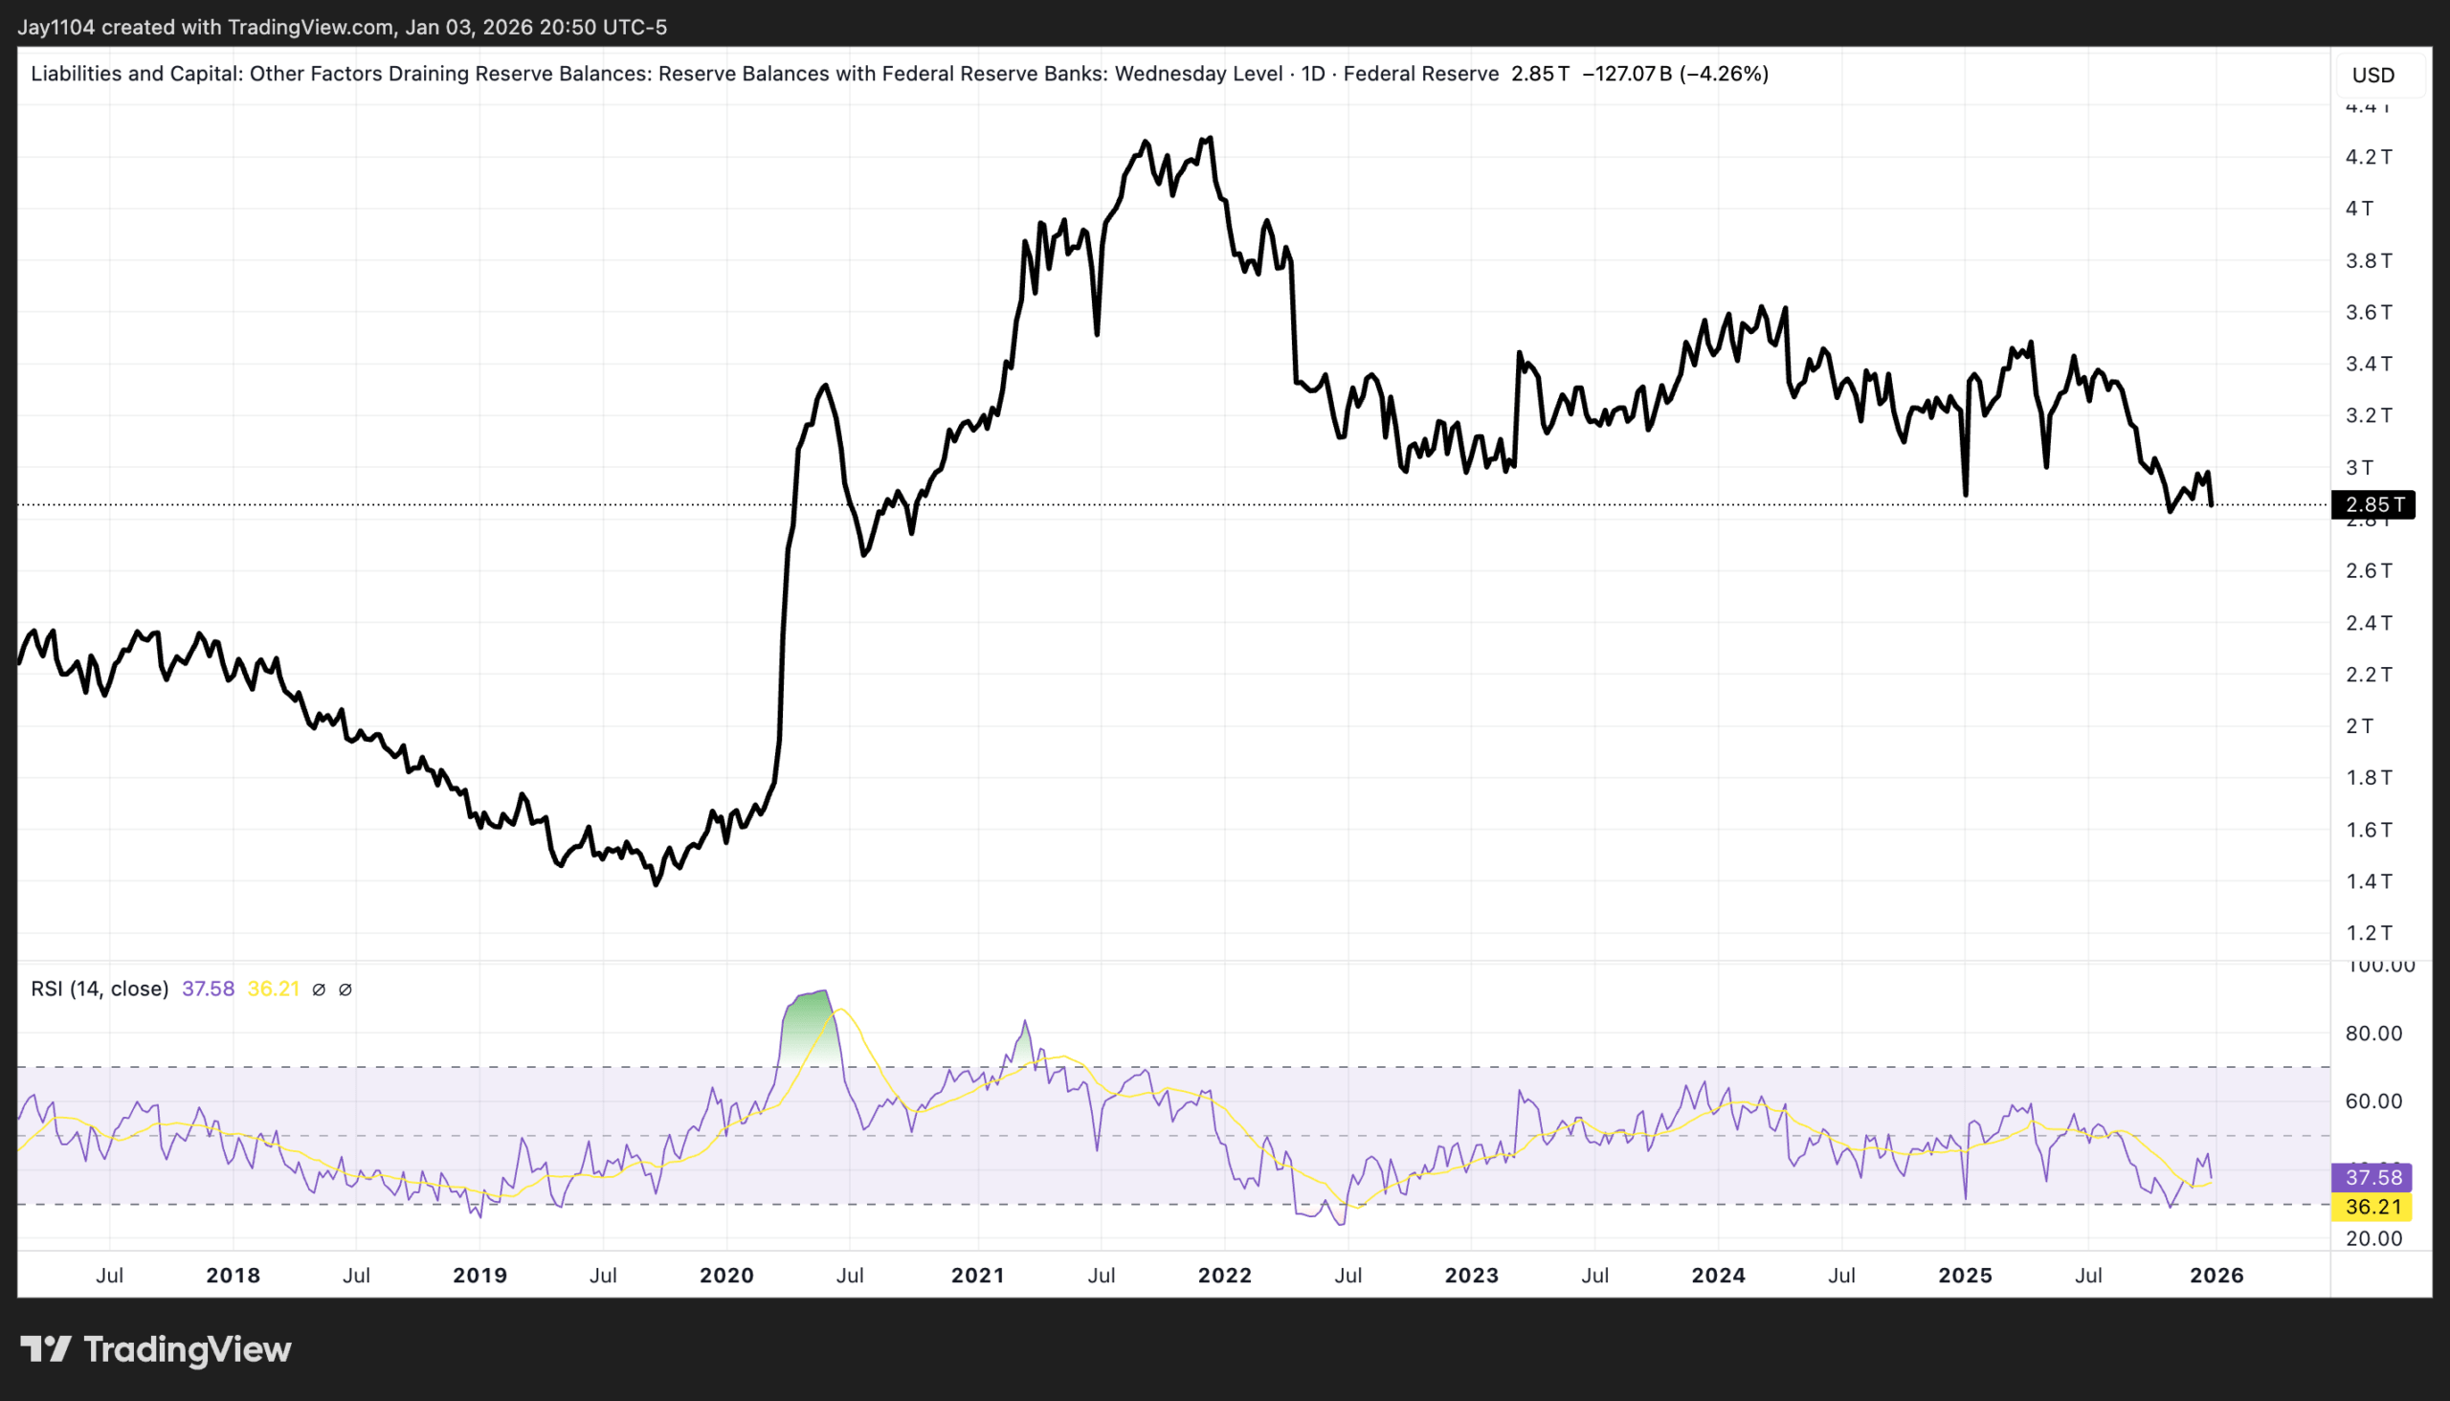Click the TradingView logo icon
This screenshot has height=1401, width=2450.
(45, 1349)
